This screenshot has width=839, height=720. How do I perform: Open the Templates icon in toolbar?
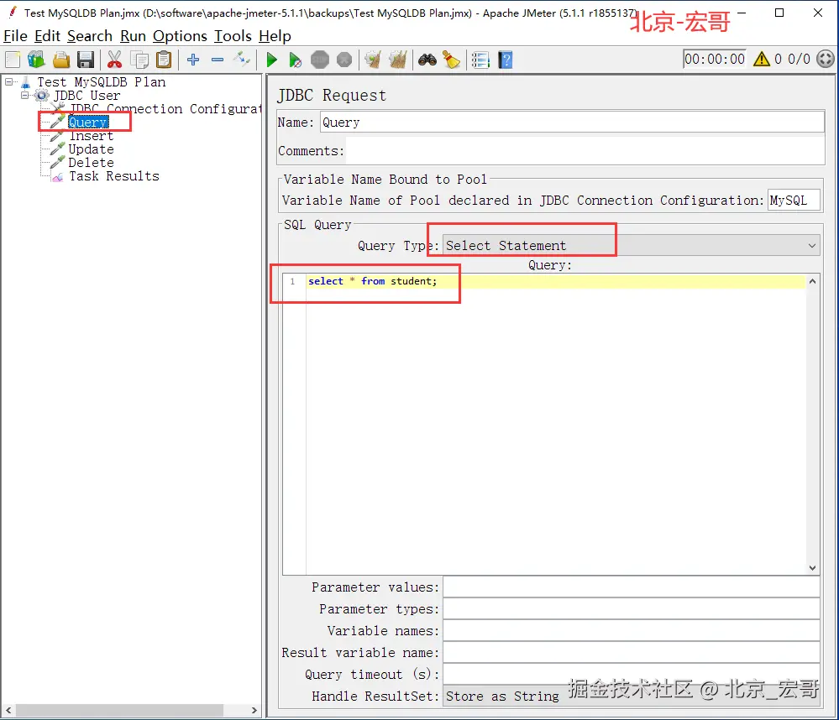[x=36, y=60]
